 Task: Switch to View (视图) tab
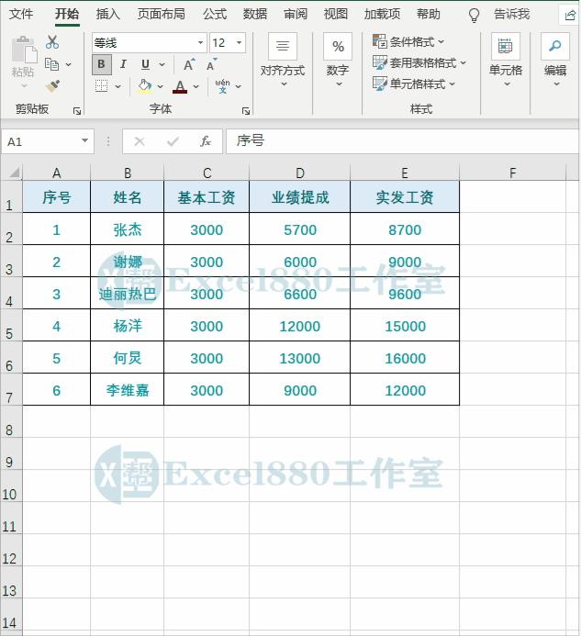(336, 14)
